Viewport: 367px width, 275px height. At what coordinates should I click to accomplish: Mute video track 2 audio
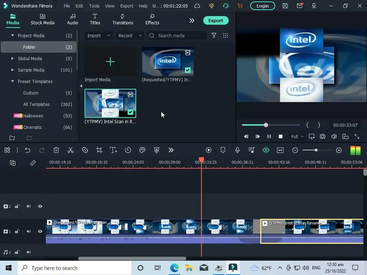tap(29, 206)
